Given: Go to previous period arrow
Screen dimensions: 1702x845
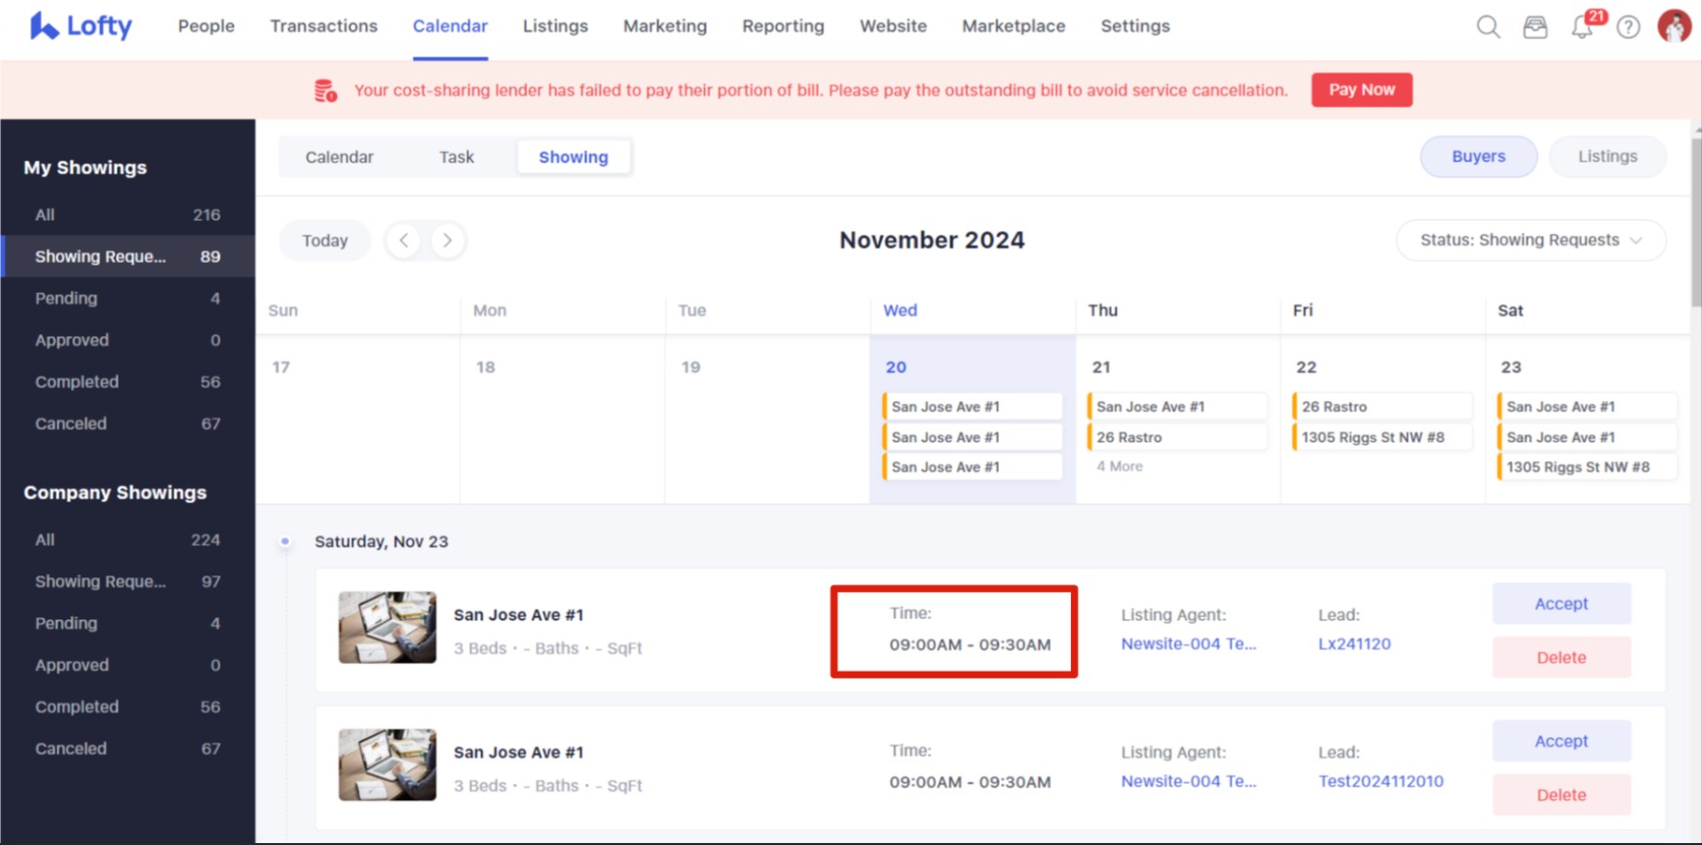Looking at the screenshot, I should [x=403, y=240].
